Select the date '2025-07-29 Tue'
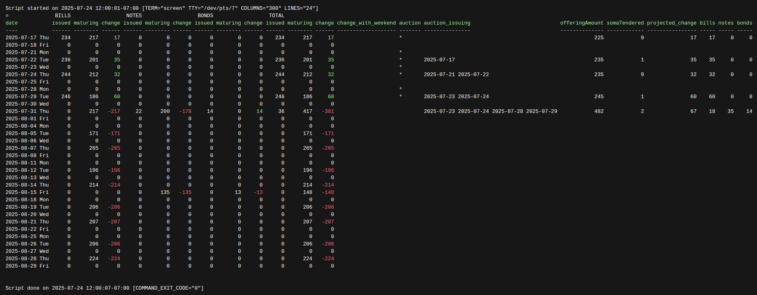 27,97
